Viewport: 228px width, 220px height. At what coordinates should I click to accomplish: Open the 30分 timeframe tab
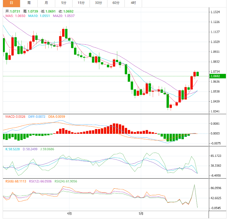coord(98,3)
